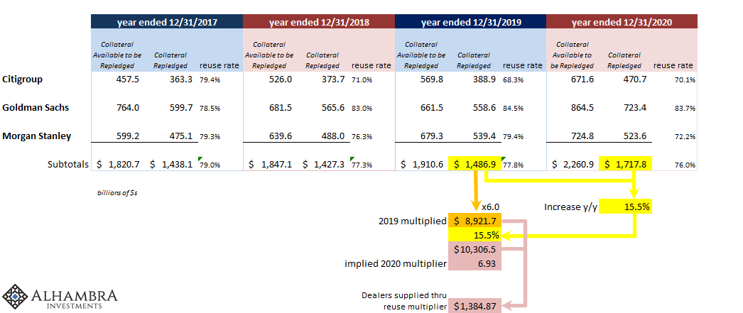The height and width of the screenshot is (313, 743).
Task: Select the orange $ 8,921.7 cell
Action: 474,221
